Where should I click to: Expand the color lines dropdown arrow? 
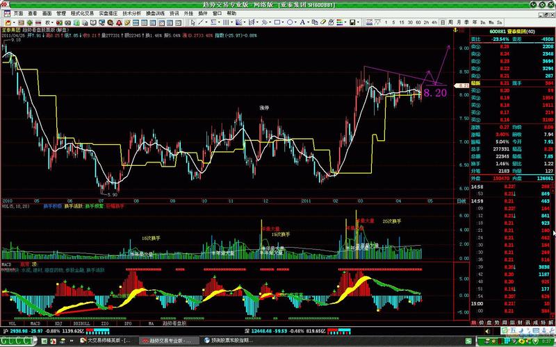(x=345, y=23)
